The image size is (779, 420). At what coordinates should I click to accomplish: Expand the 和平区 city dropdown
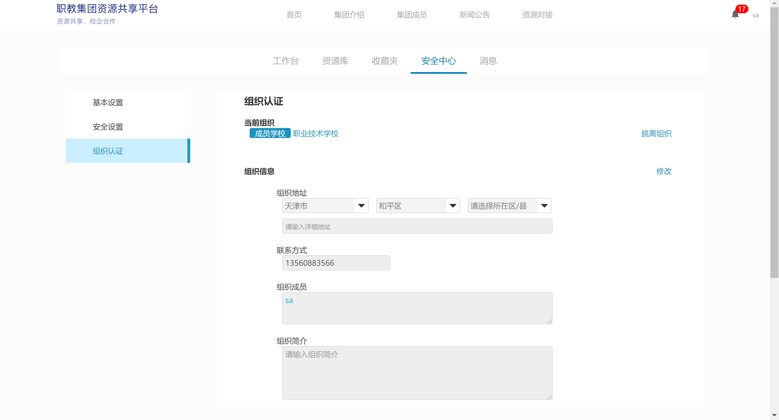(x=418, y=206)
